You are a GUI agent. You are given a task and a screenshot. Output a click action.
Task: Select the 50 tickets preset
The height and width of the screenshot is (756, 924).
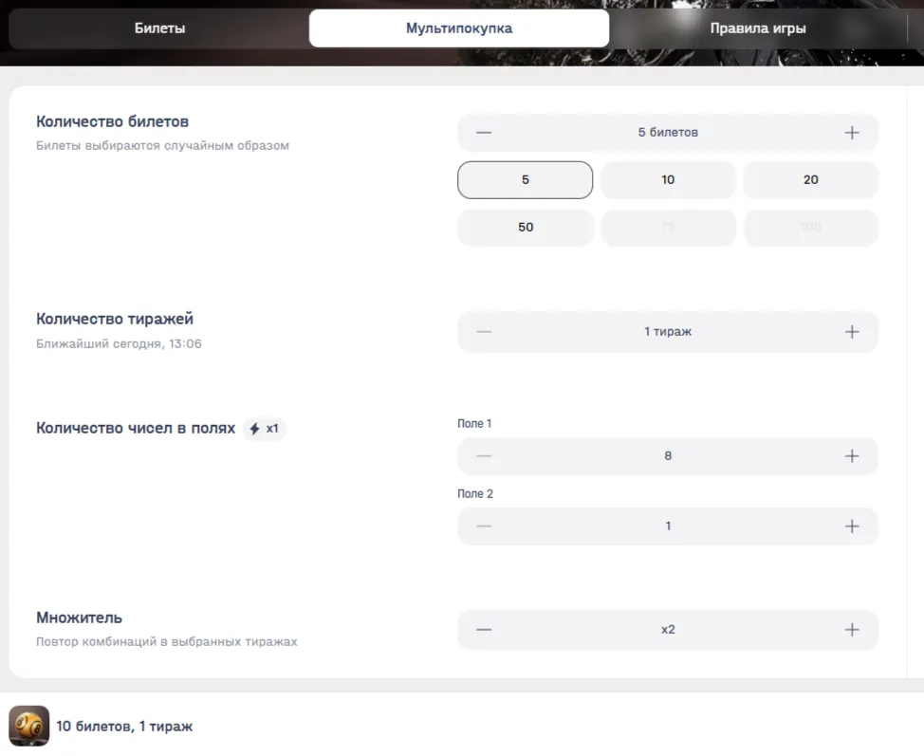(525, 228)
